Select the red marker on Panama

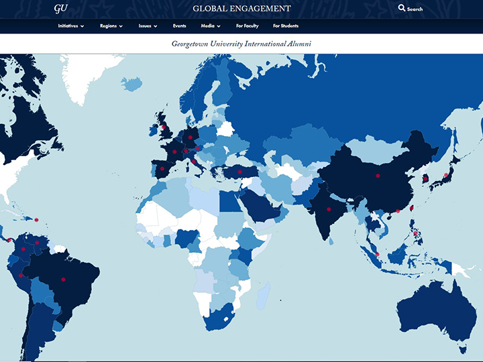coord(9,240)
